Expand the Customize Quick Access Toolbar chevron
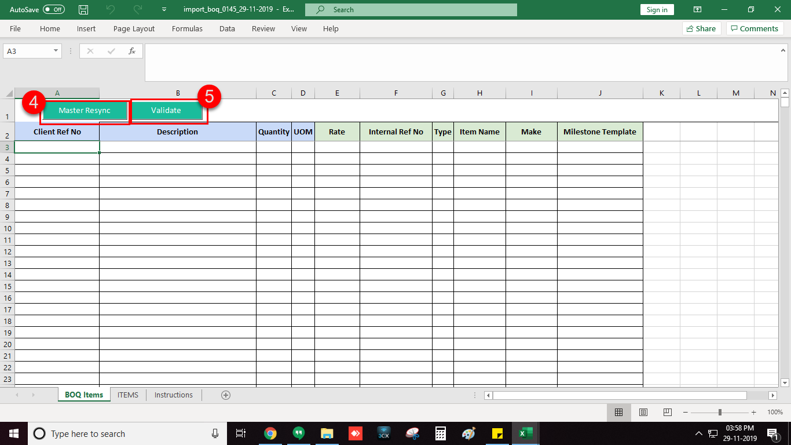791x445 pixels. click(x=163, y=9)
